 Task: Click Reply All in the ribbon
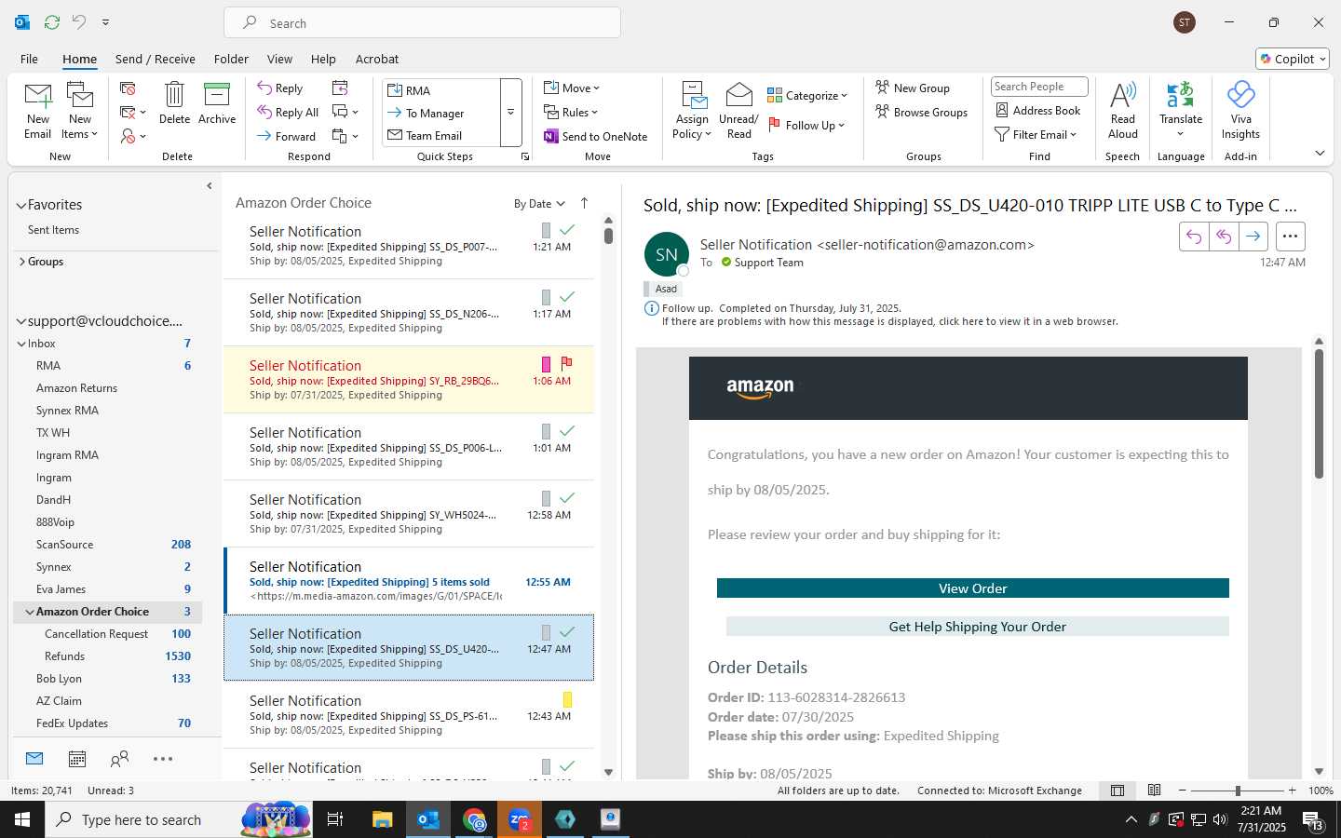click(289, 113)
